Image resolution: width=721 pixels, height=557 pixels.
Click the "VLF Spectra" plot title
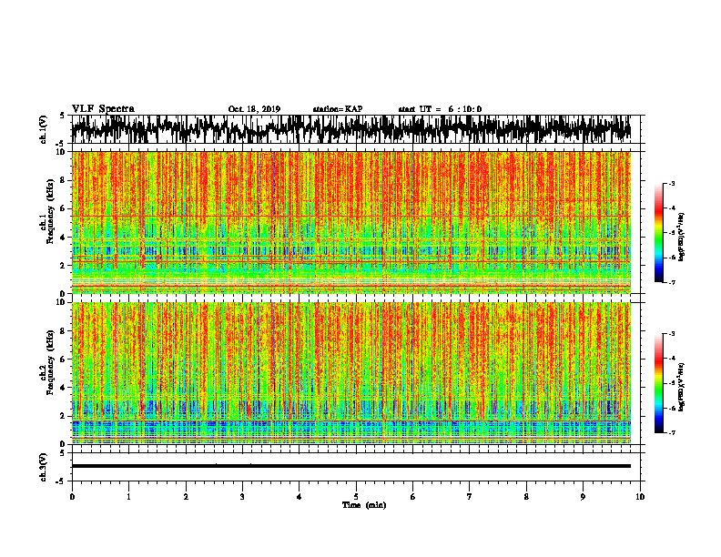click(x=103, y=108)
